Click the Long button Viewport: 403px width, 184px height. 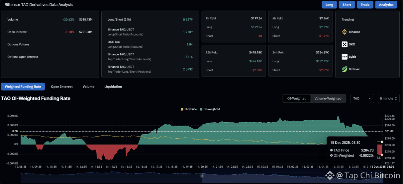pos(329,5)
